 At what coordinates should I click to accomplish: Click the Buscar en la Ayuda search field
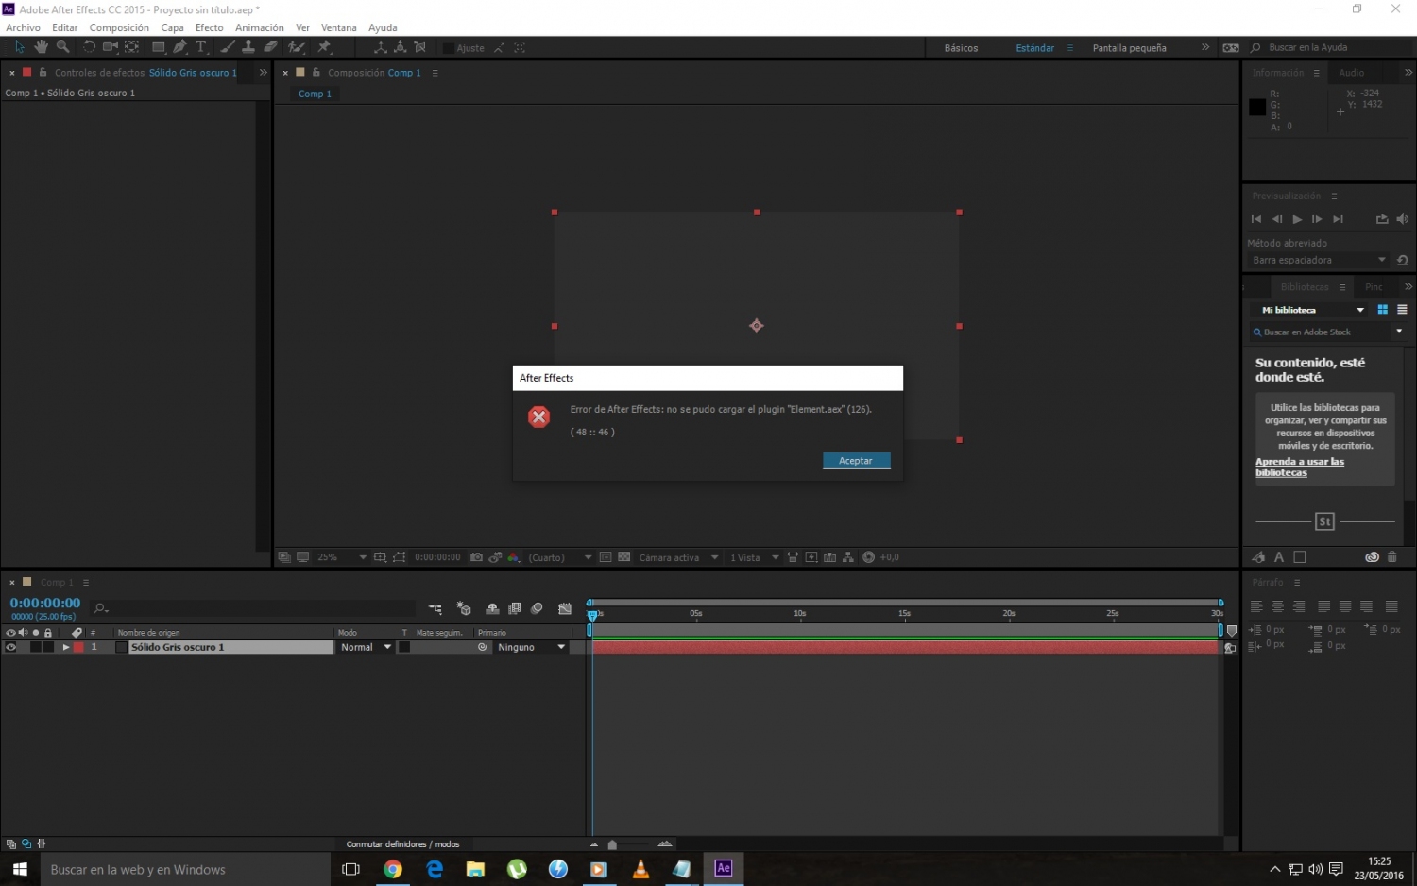[1330, 47]
